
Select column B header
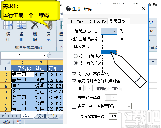(x=41, y=63)
